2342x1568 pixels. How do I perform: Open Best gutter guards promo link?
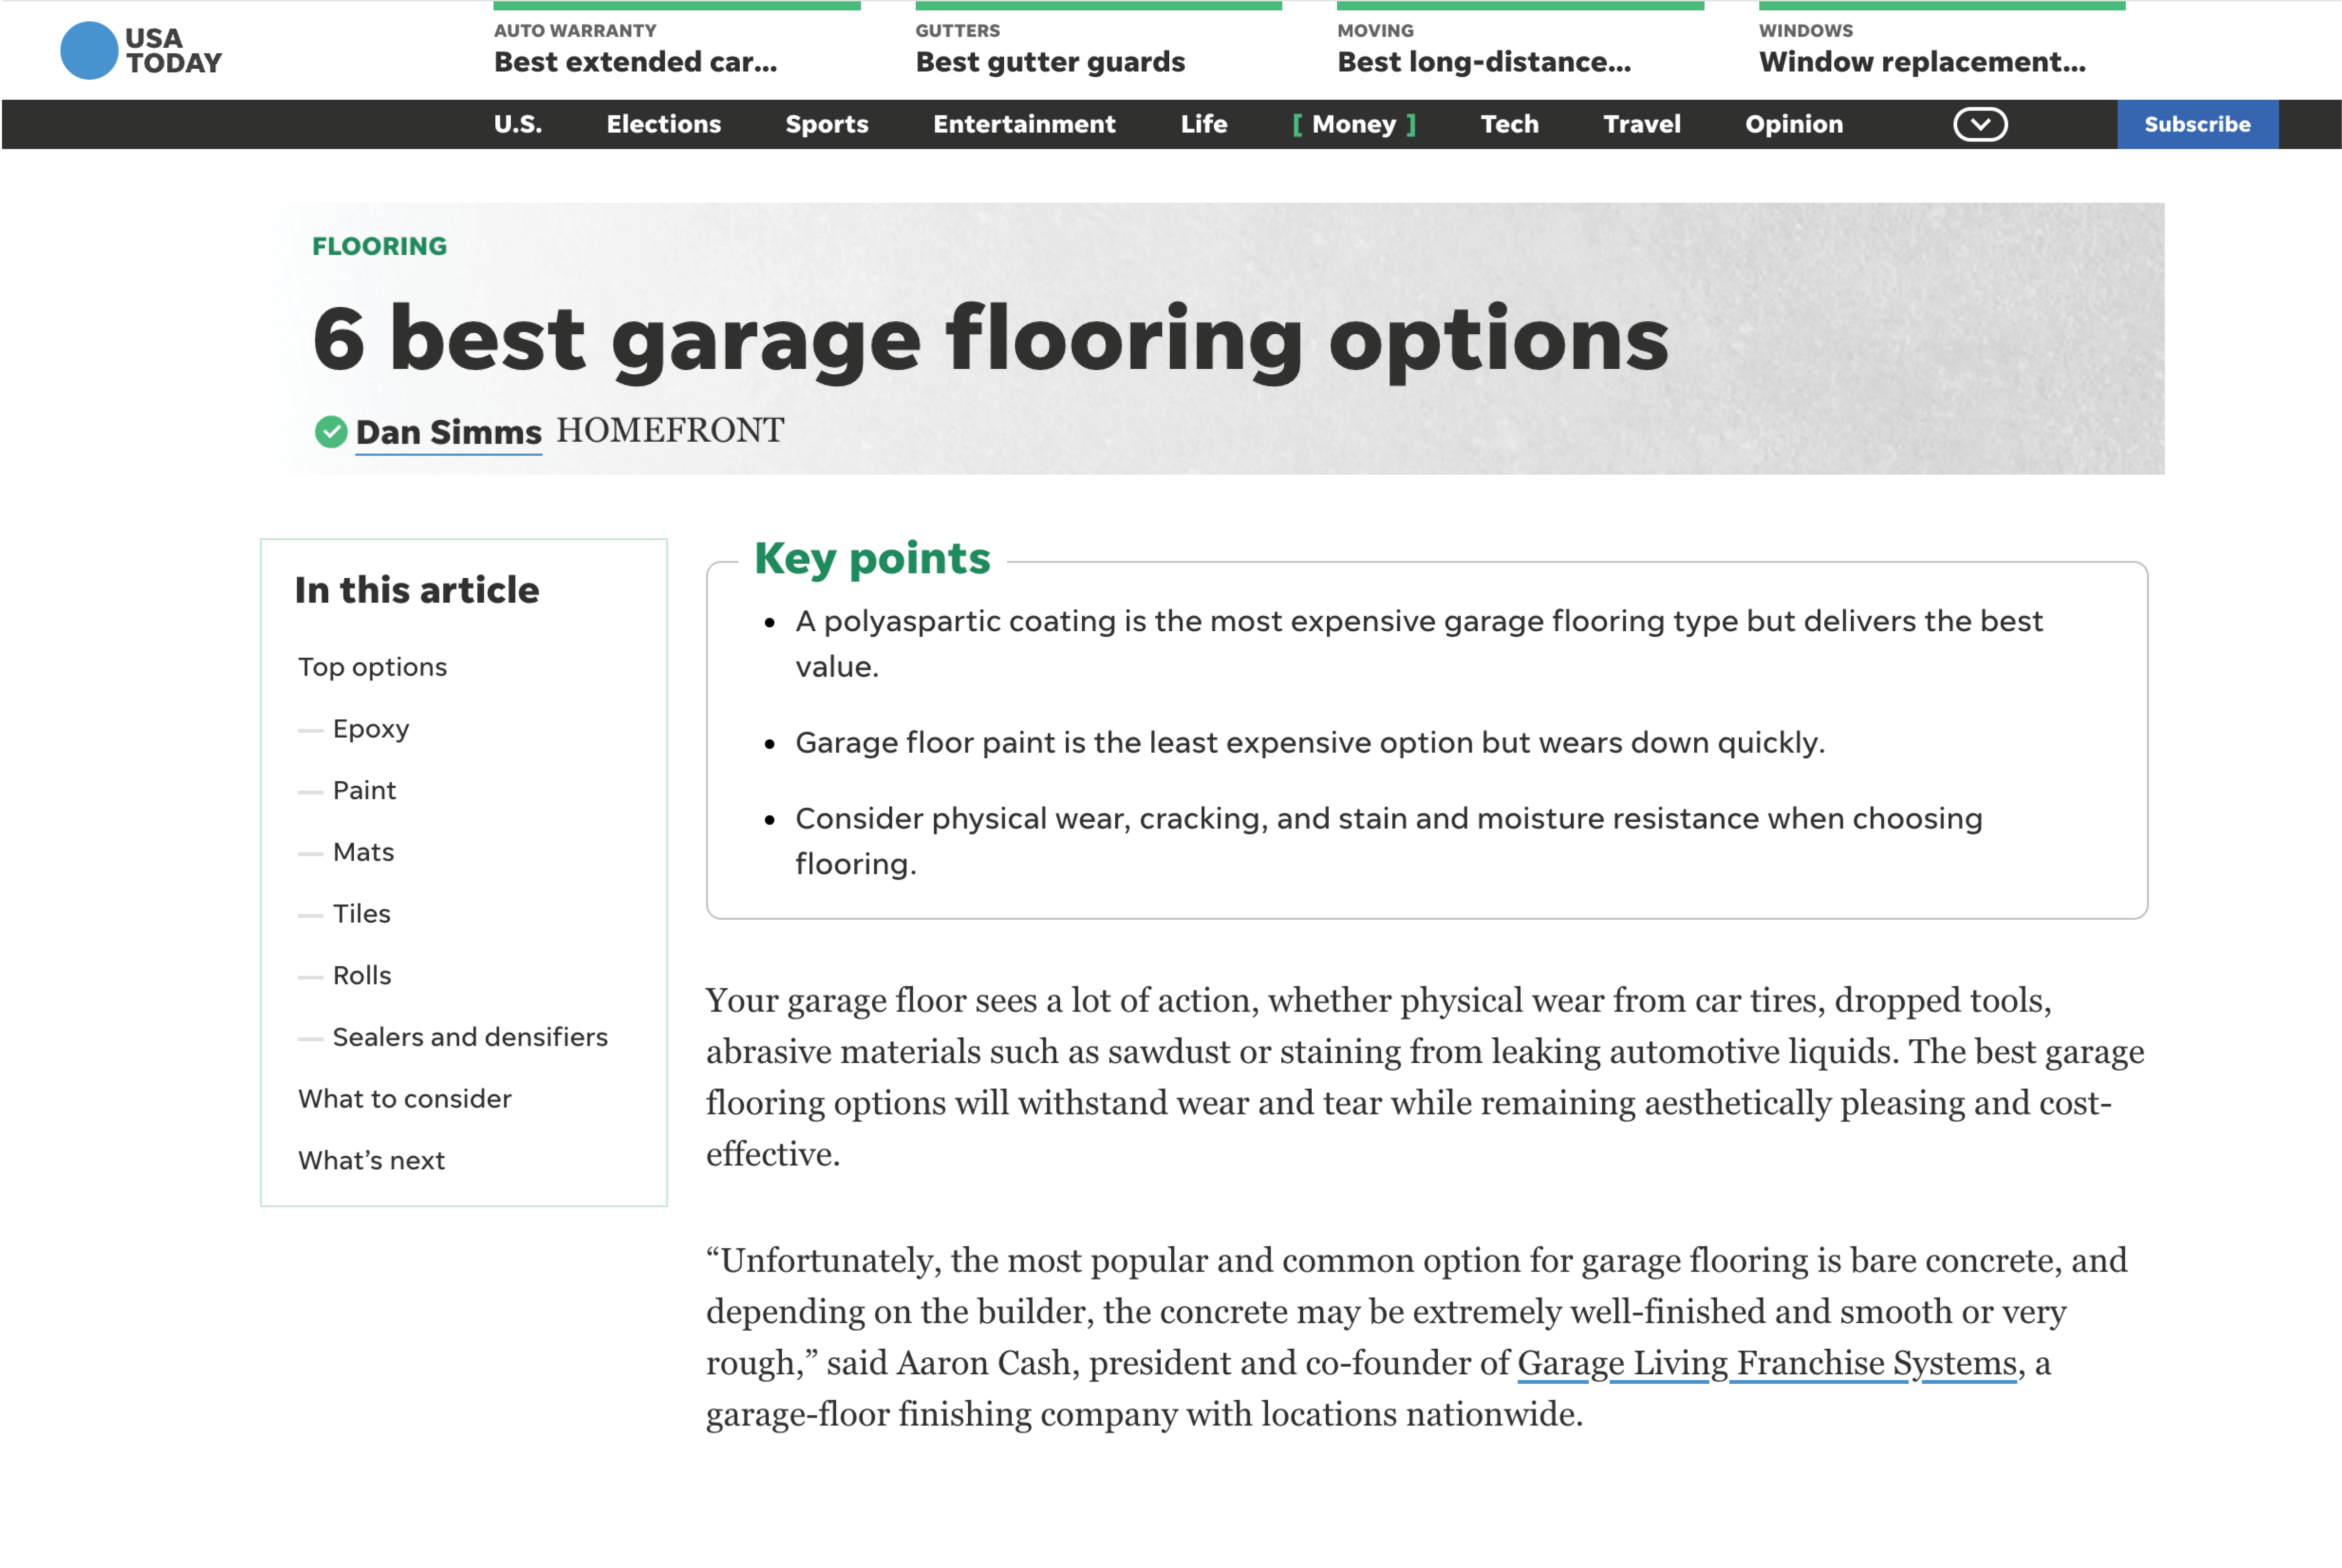click(x=1049, y=62)
